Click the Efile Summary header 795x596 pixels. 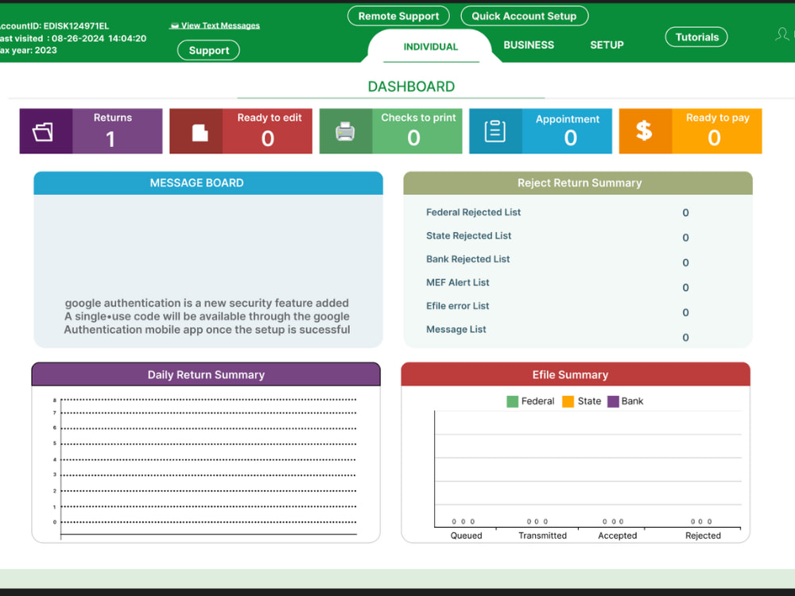click(x=576, y=374)
